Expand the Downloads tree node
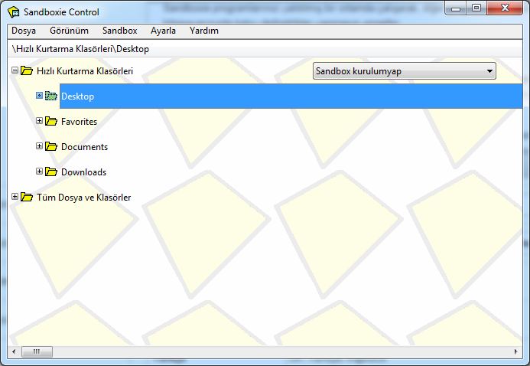The height and width of the screenshot is (366, 530). pos(39,172)
